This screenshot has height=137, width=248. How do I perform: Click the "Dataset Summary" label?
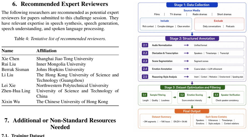(x=161, y=117)
